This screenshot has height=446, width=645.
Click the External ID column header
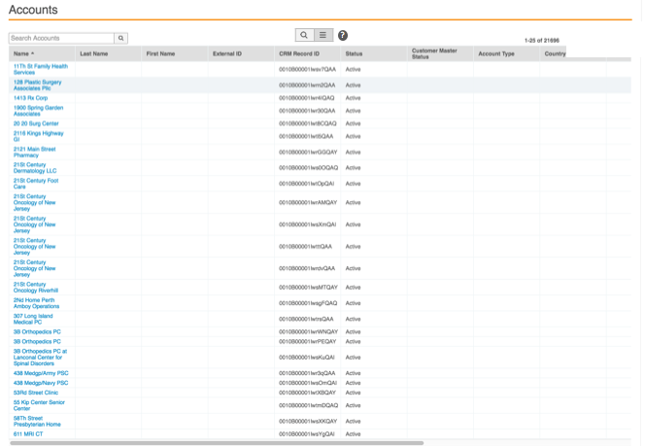[226, 53]
